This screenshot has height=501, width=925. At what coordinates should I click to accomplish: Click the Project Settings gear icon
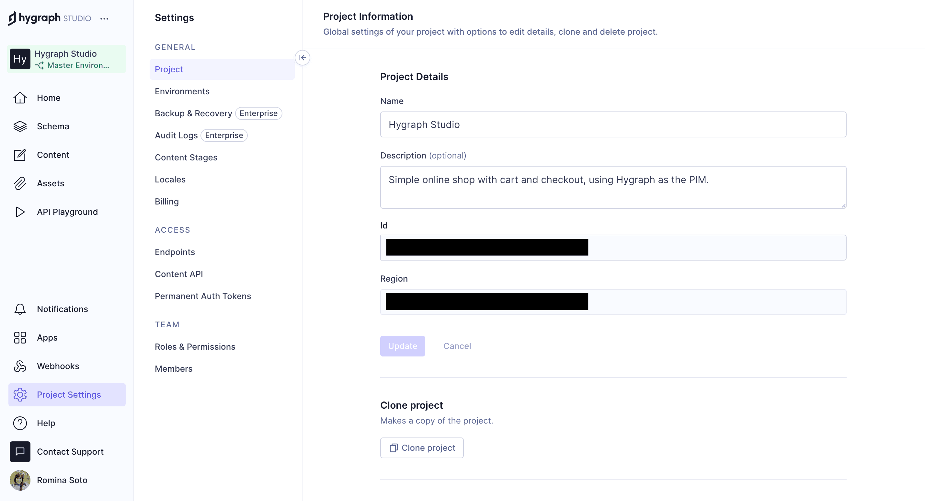coord(20,394)
